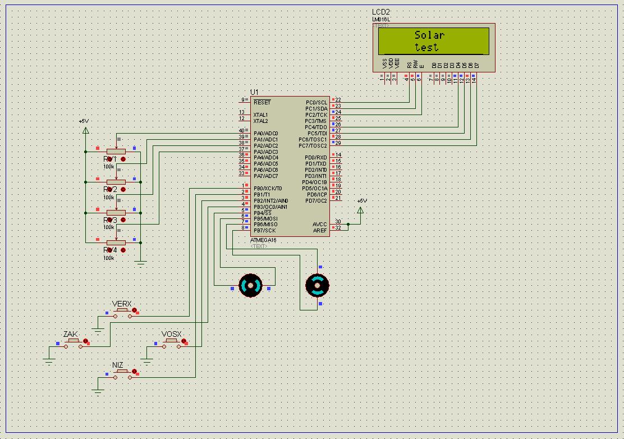Select the RV1 potentiometer resistor body

point(116,151)
